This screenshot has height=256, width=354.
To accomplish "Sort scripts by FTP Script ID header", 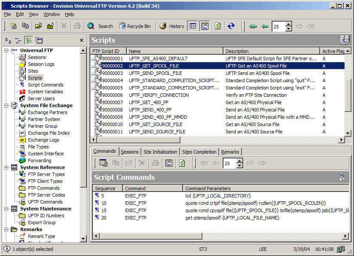I will click(108, 51).
